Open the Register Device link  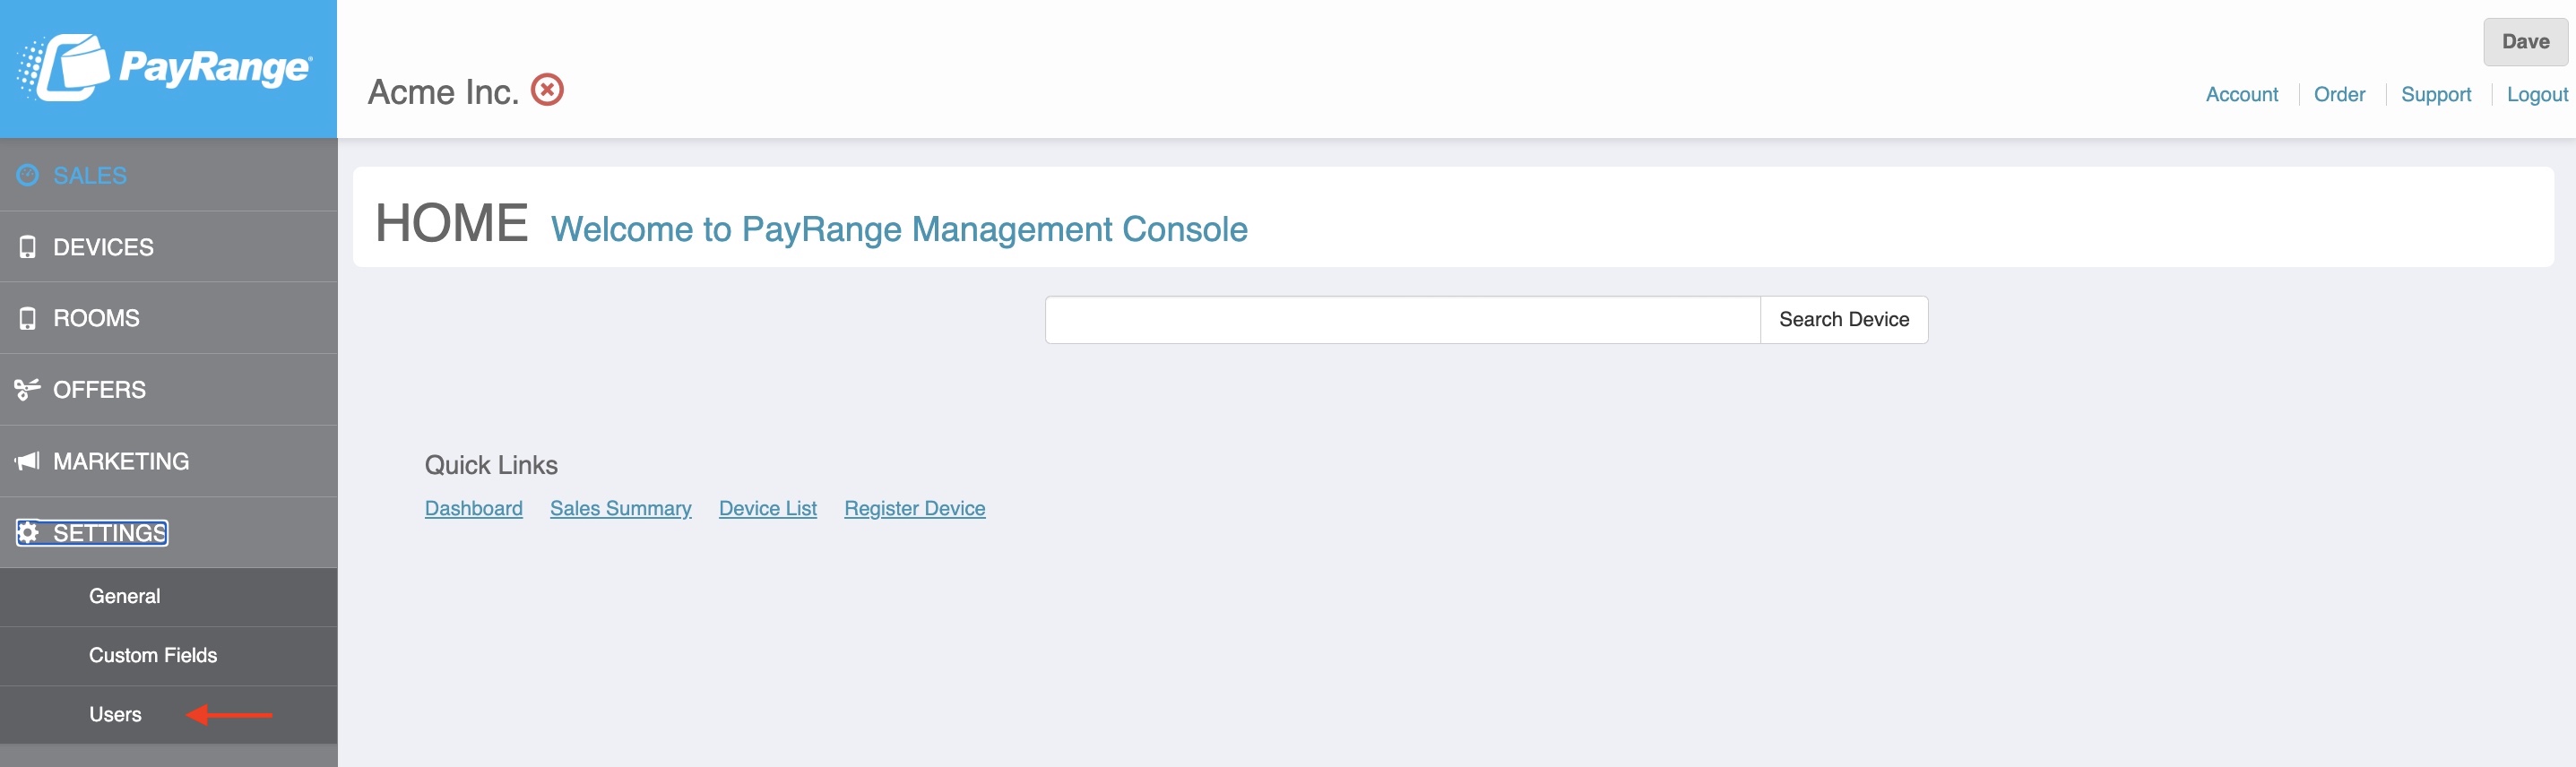pos(915,508)
